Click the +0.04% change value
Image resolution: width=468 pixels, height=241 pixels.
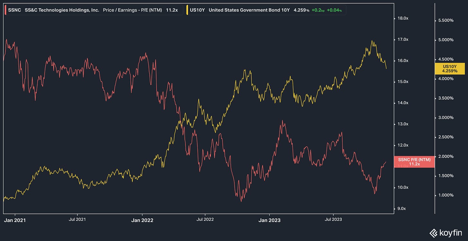point(334,10)
